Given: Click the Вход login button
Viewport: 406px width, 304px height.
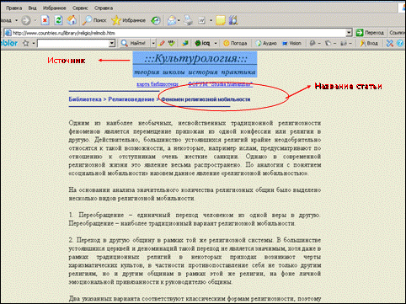Looking at the screenshot, I should pyautogui.click(x=369, y=43).
